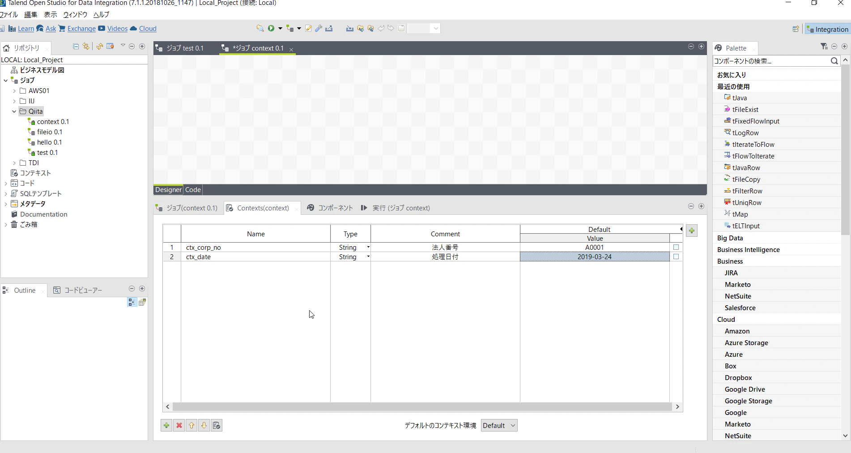This screenshot has width=851, height=453.
Task: Switch to the ジョブ test 0.1 editor tab
Action: 179,48
